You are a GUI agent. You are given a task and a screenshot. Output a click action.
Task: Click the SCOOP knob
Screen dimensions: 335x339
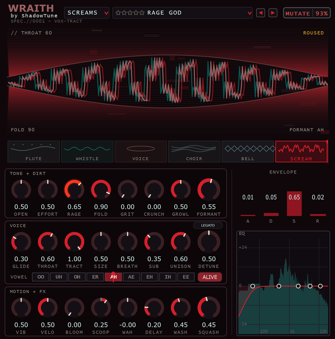click(101, 308)
